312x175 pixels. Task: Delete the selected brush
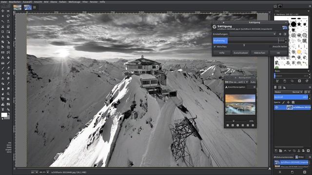click(x=299, y=81)
